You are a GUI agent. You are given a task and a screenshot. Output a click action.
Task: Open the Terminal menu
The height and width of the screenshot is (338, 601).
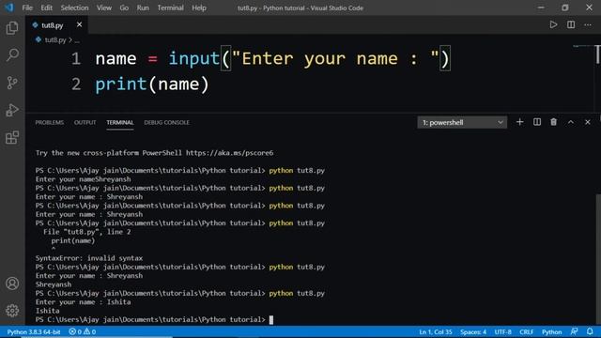pyautogui.click(x=170, y=8)
